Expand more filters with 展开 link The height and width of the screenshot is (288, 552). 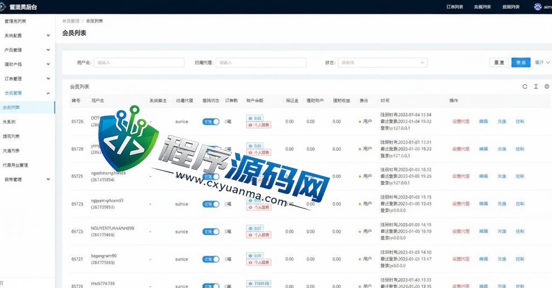542,62
